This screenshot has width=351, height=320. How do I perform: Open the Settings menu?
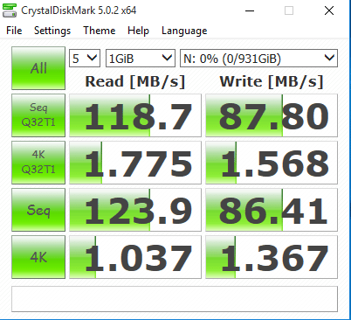tap(52, 31)
